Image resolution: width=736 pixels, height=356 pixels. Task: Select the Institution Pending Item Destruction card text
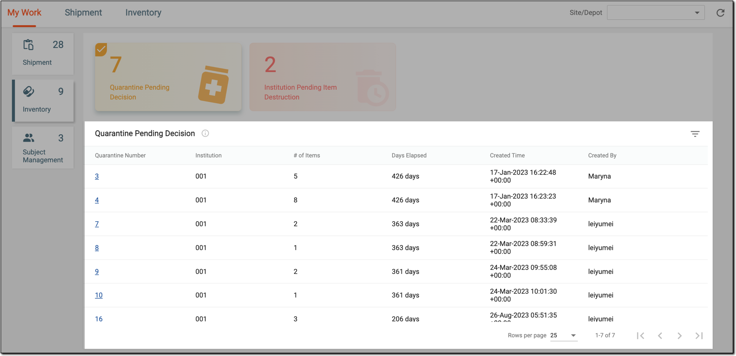[x=300, y=92]
